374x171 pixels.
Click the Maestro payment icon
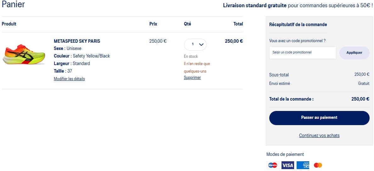pyautogui.click(x=272, y=165)
